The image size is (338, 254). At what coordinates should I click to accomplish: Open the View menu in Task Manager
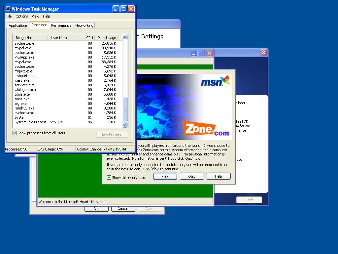35,16
